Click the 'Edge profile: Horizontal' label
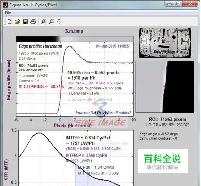The height and width of the screenshot is (186, 201). pyautogui.click(x=40, y=47)
